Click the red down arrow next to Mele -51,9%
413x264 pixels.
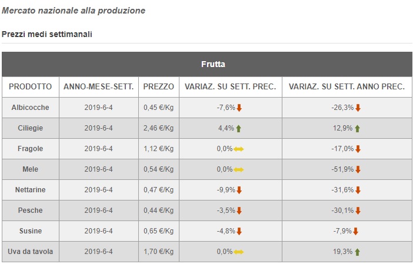tap(358, 169)
